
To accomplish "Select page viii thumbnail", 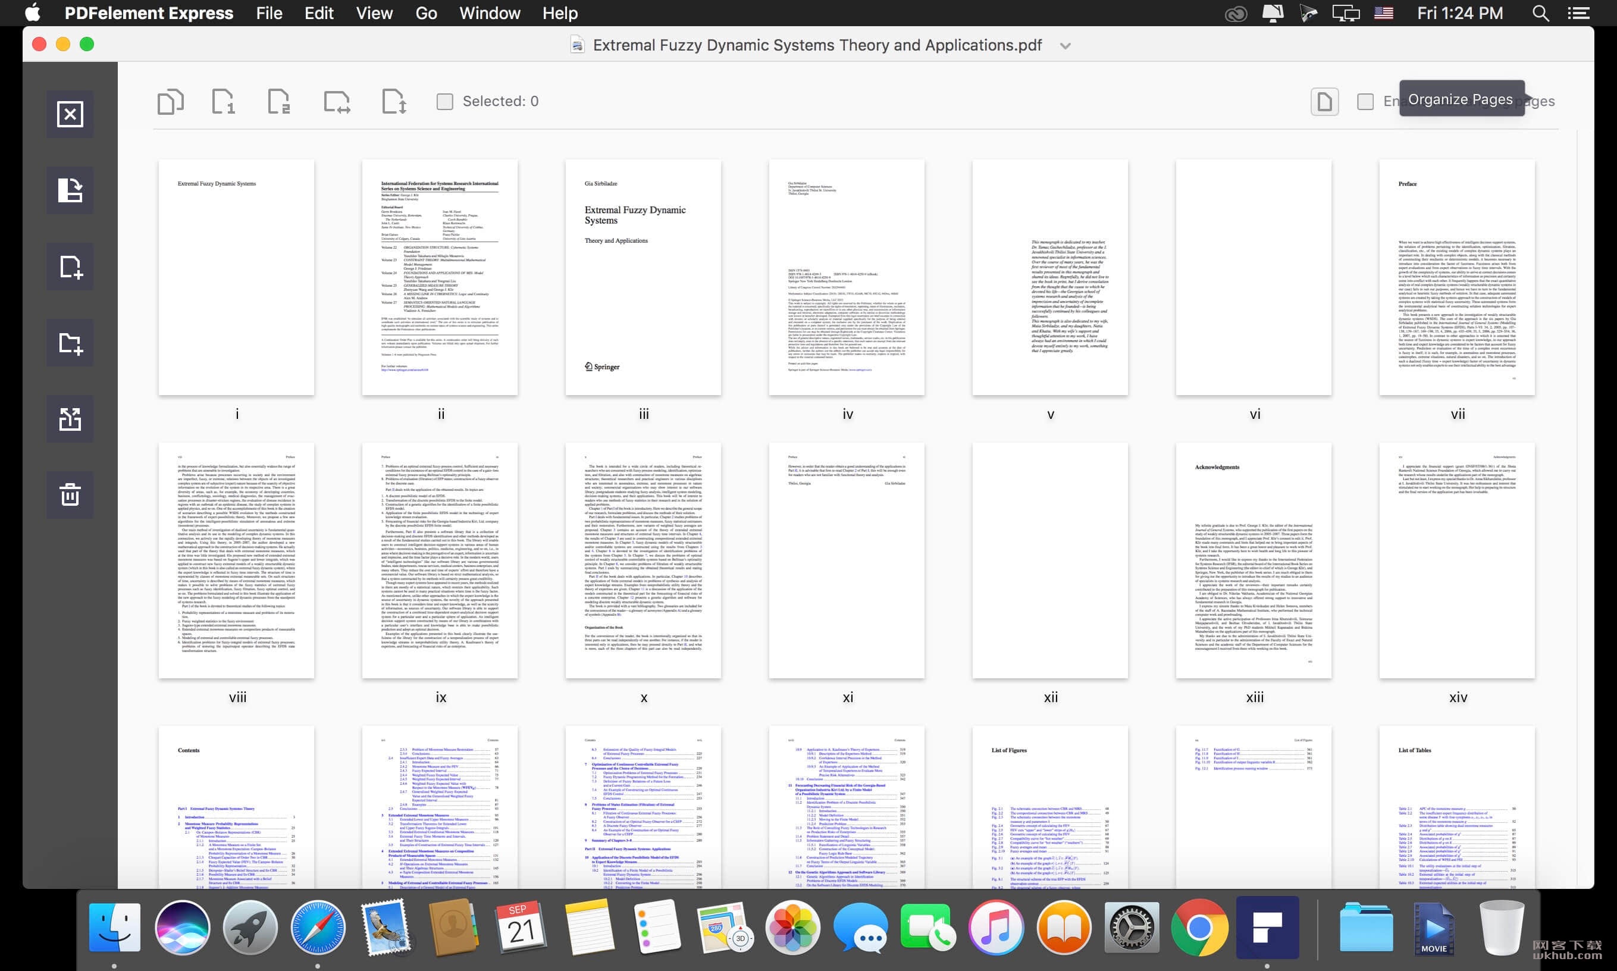I will [x=236, y=560].
